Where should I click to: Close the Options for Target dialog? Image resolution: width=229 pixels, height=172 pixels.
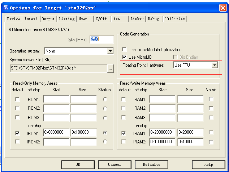(223, 8)
